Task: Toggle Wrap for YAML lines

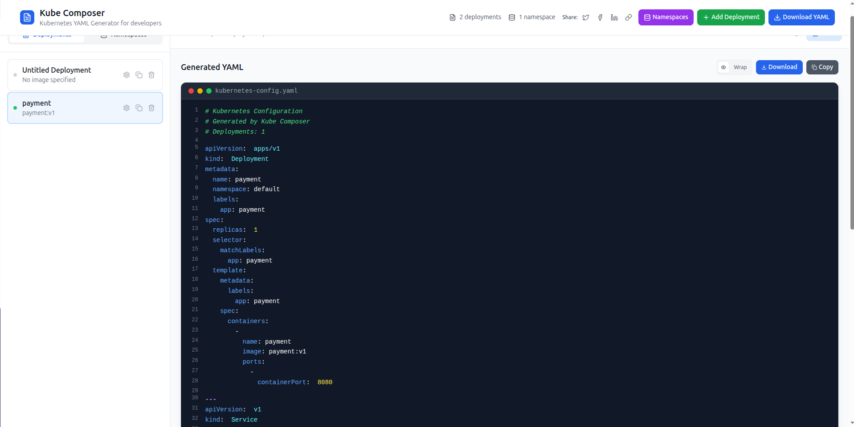Action: [740, 67]
